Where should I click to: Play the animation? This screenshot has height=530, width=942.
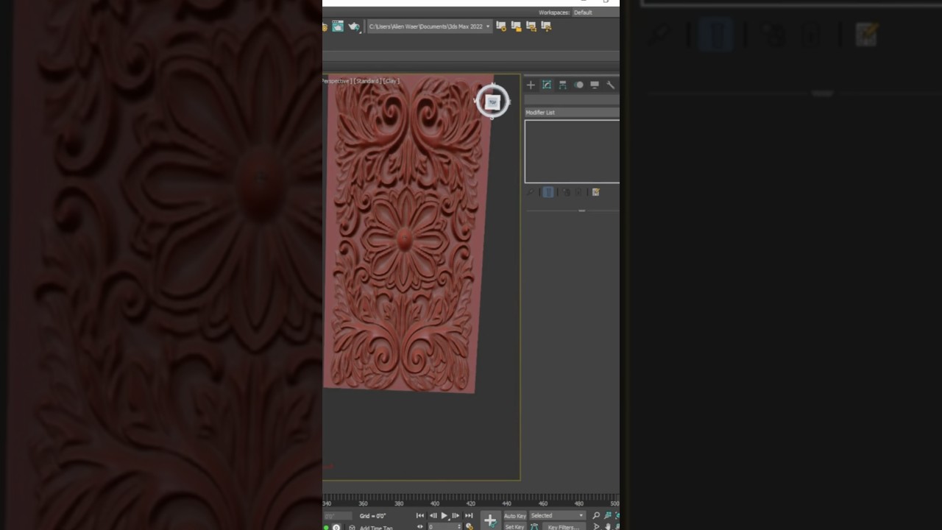(x=444, y=516)
